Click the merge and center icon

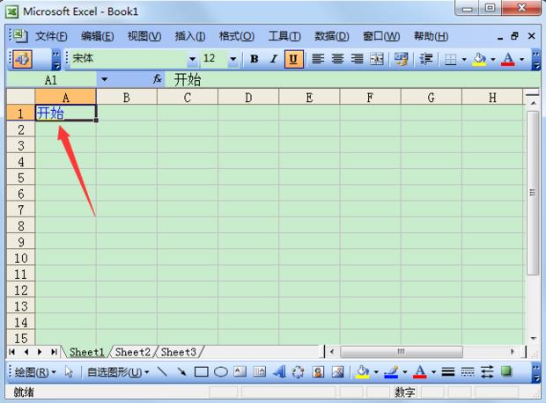(x=377, y=59)
